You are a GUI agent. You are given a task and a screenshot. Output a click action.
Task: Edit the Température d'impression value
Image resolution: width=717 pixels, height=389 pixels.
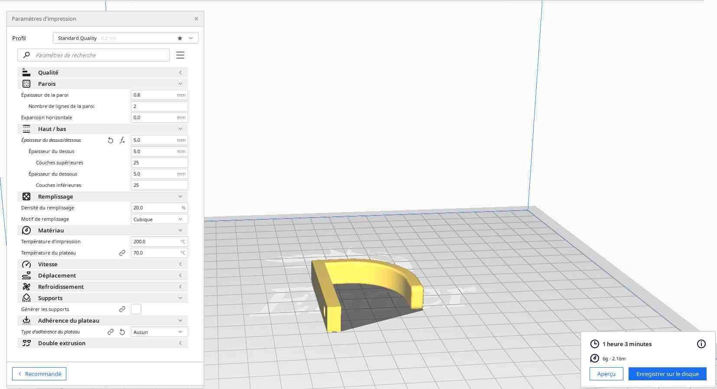tap(160, 242)
